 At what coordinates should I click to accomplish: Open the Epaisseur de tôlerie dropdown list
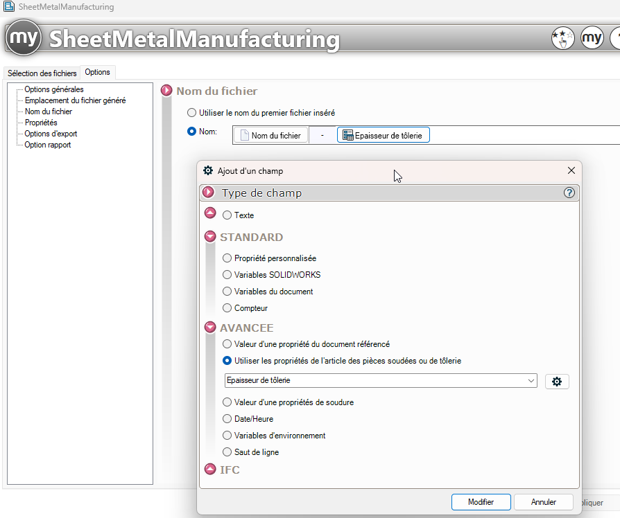[x=531, y=381]
